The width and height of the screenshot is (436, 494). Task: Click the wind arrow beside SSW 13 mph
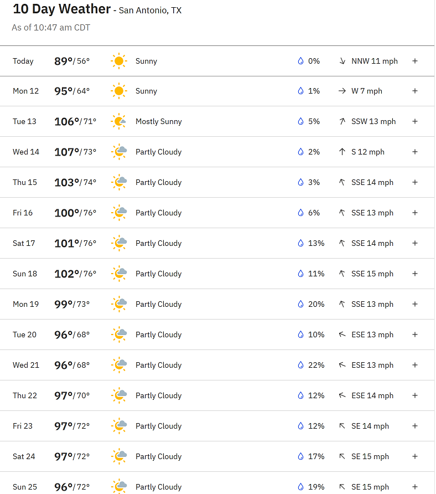click(x=342, y=122)
